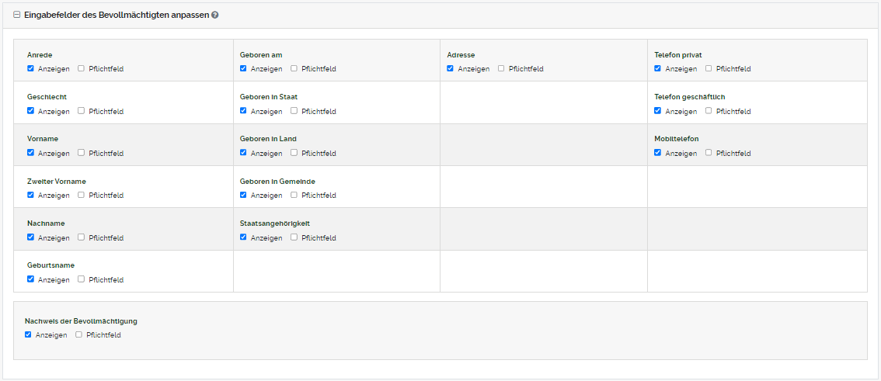Make Staatsangehörigkeit a Pflichtfeld
Image resolution: width=881 pixels, height=381 pixels.
point(294,237)
